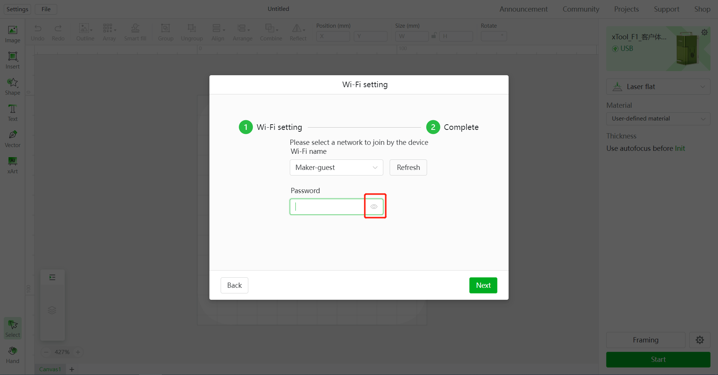Click the green Start button

(658, 359)
